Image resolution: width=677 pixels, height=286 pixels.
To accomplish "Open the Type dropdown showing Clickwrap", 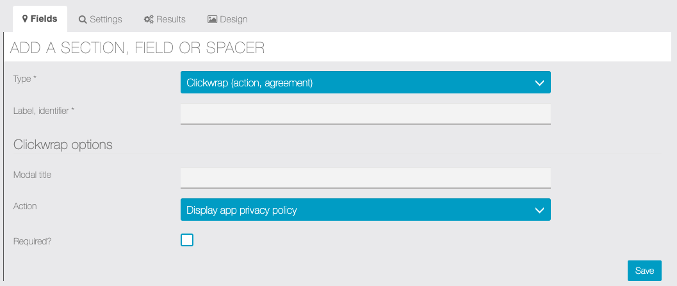I will pos(365,83).
